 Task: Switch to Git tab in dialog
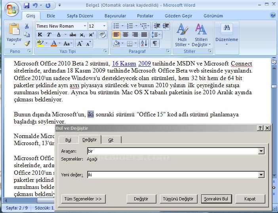pos(111,140)
